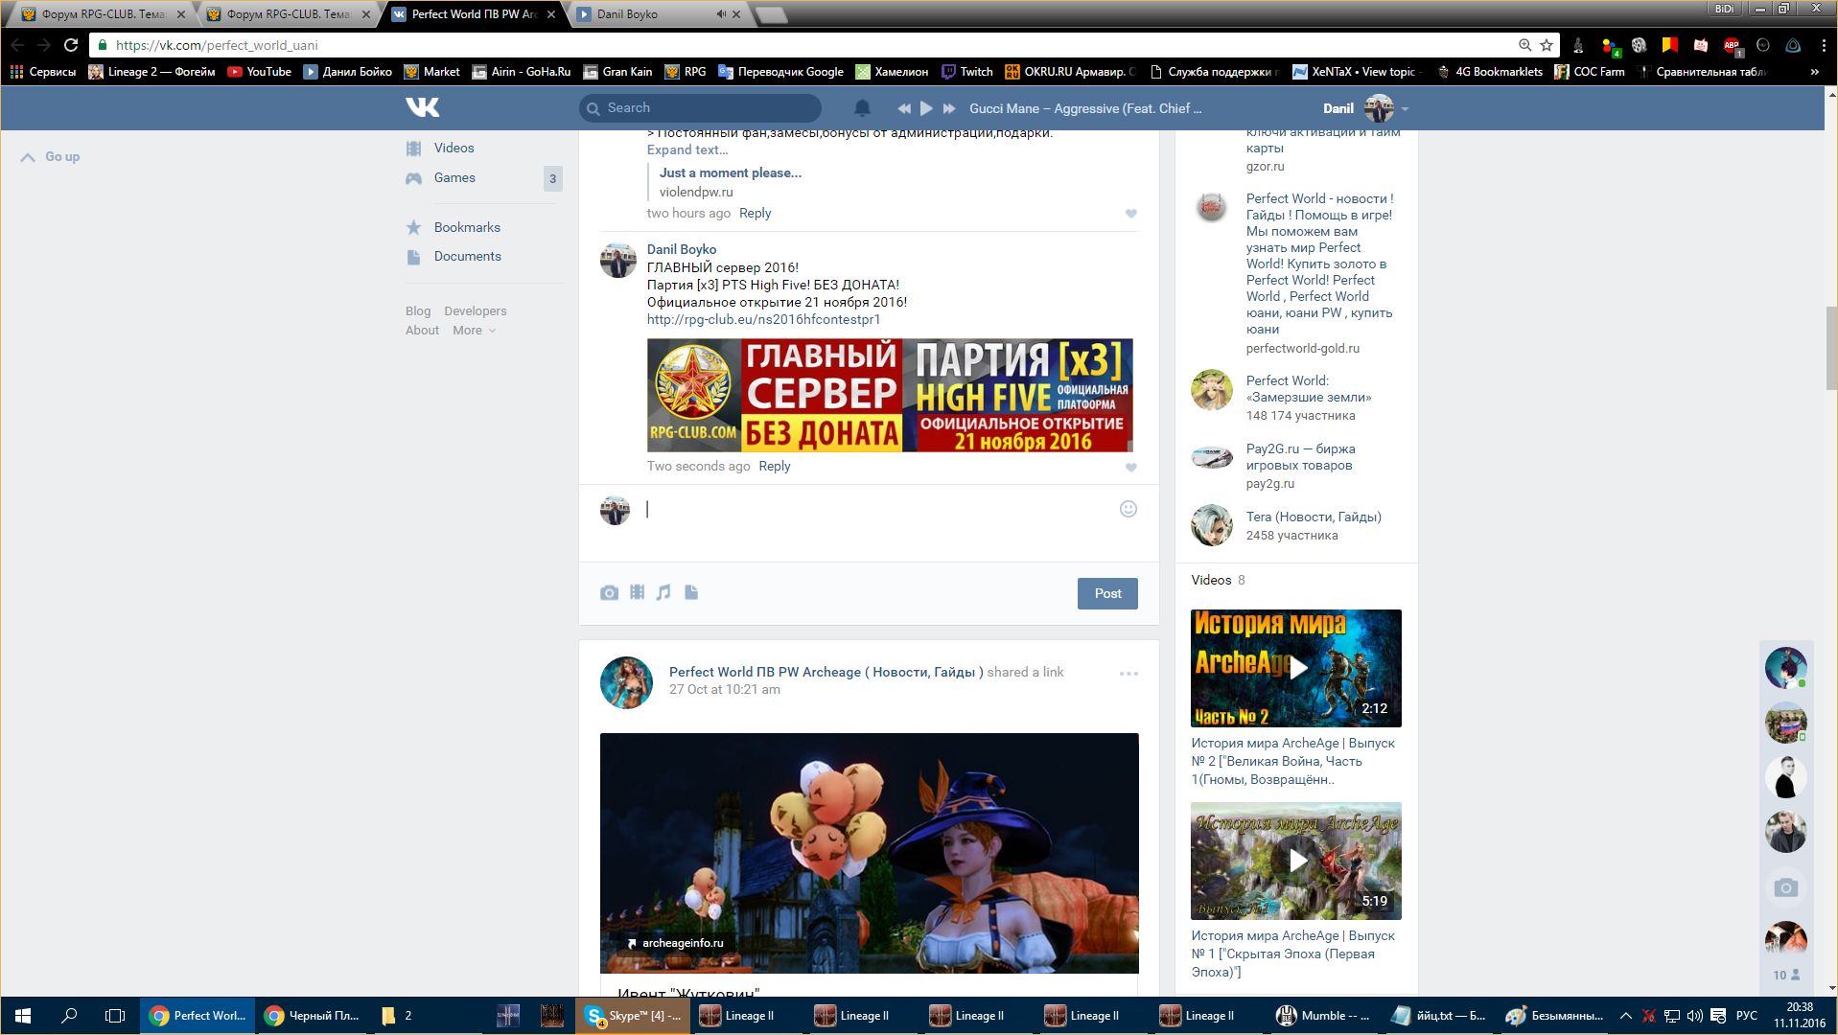Open the rpg-club.eu contest link

(x=763, y=319)
